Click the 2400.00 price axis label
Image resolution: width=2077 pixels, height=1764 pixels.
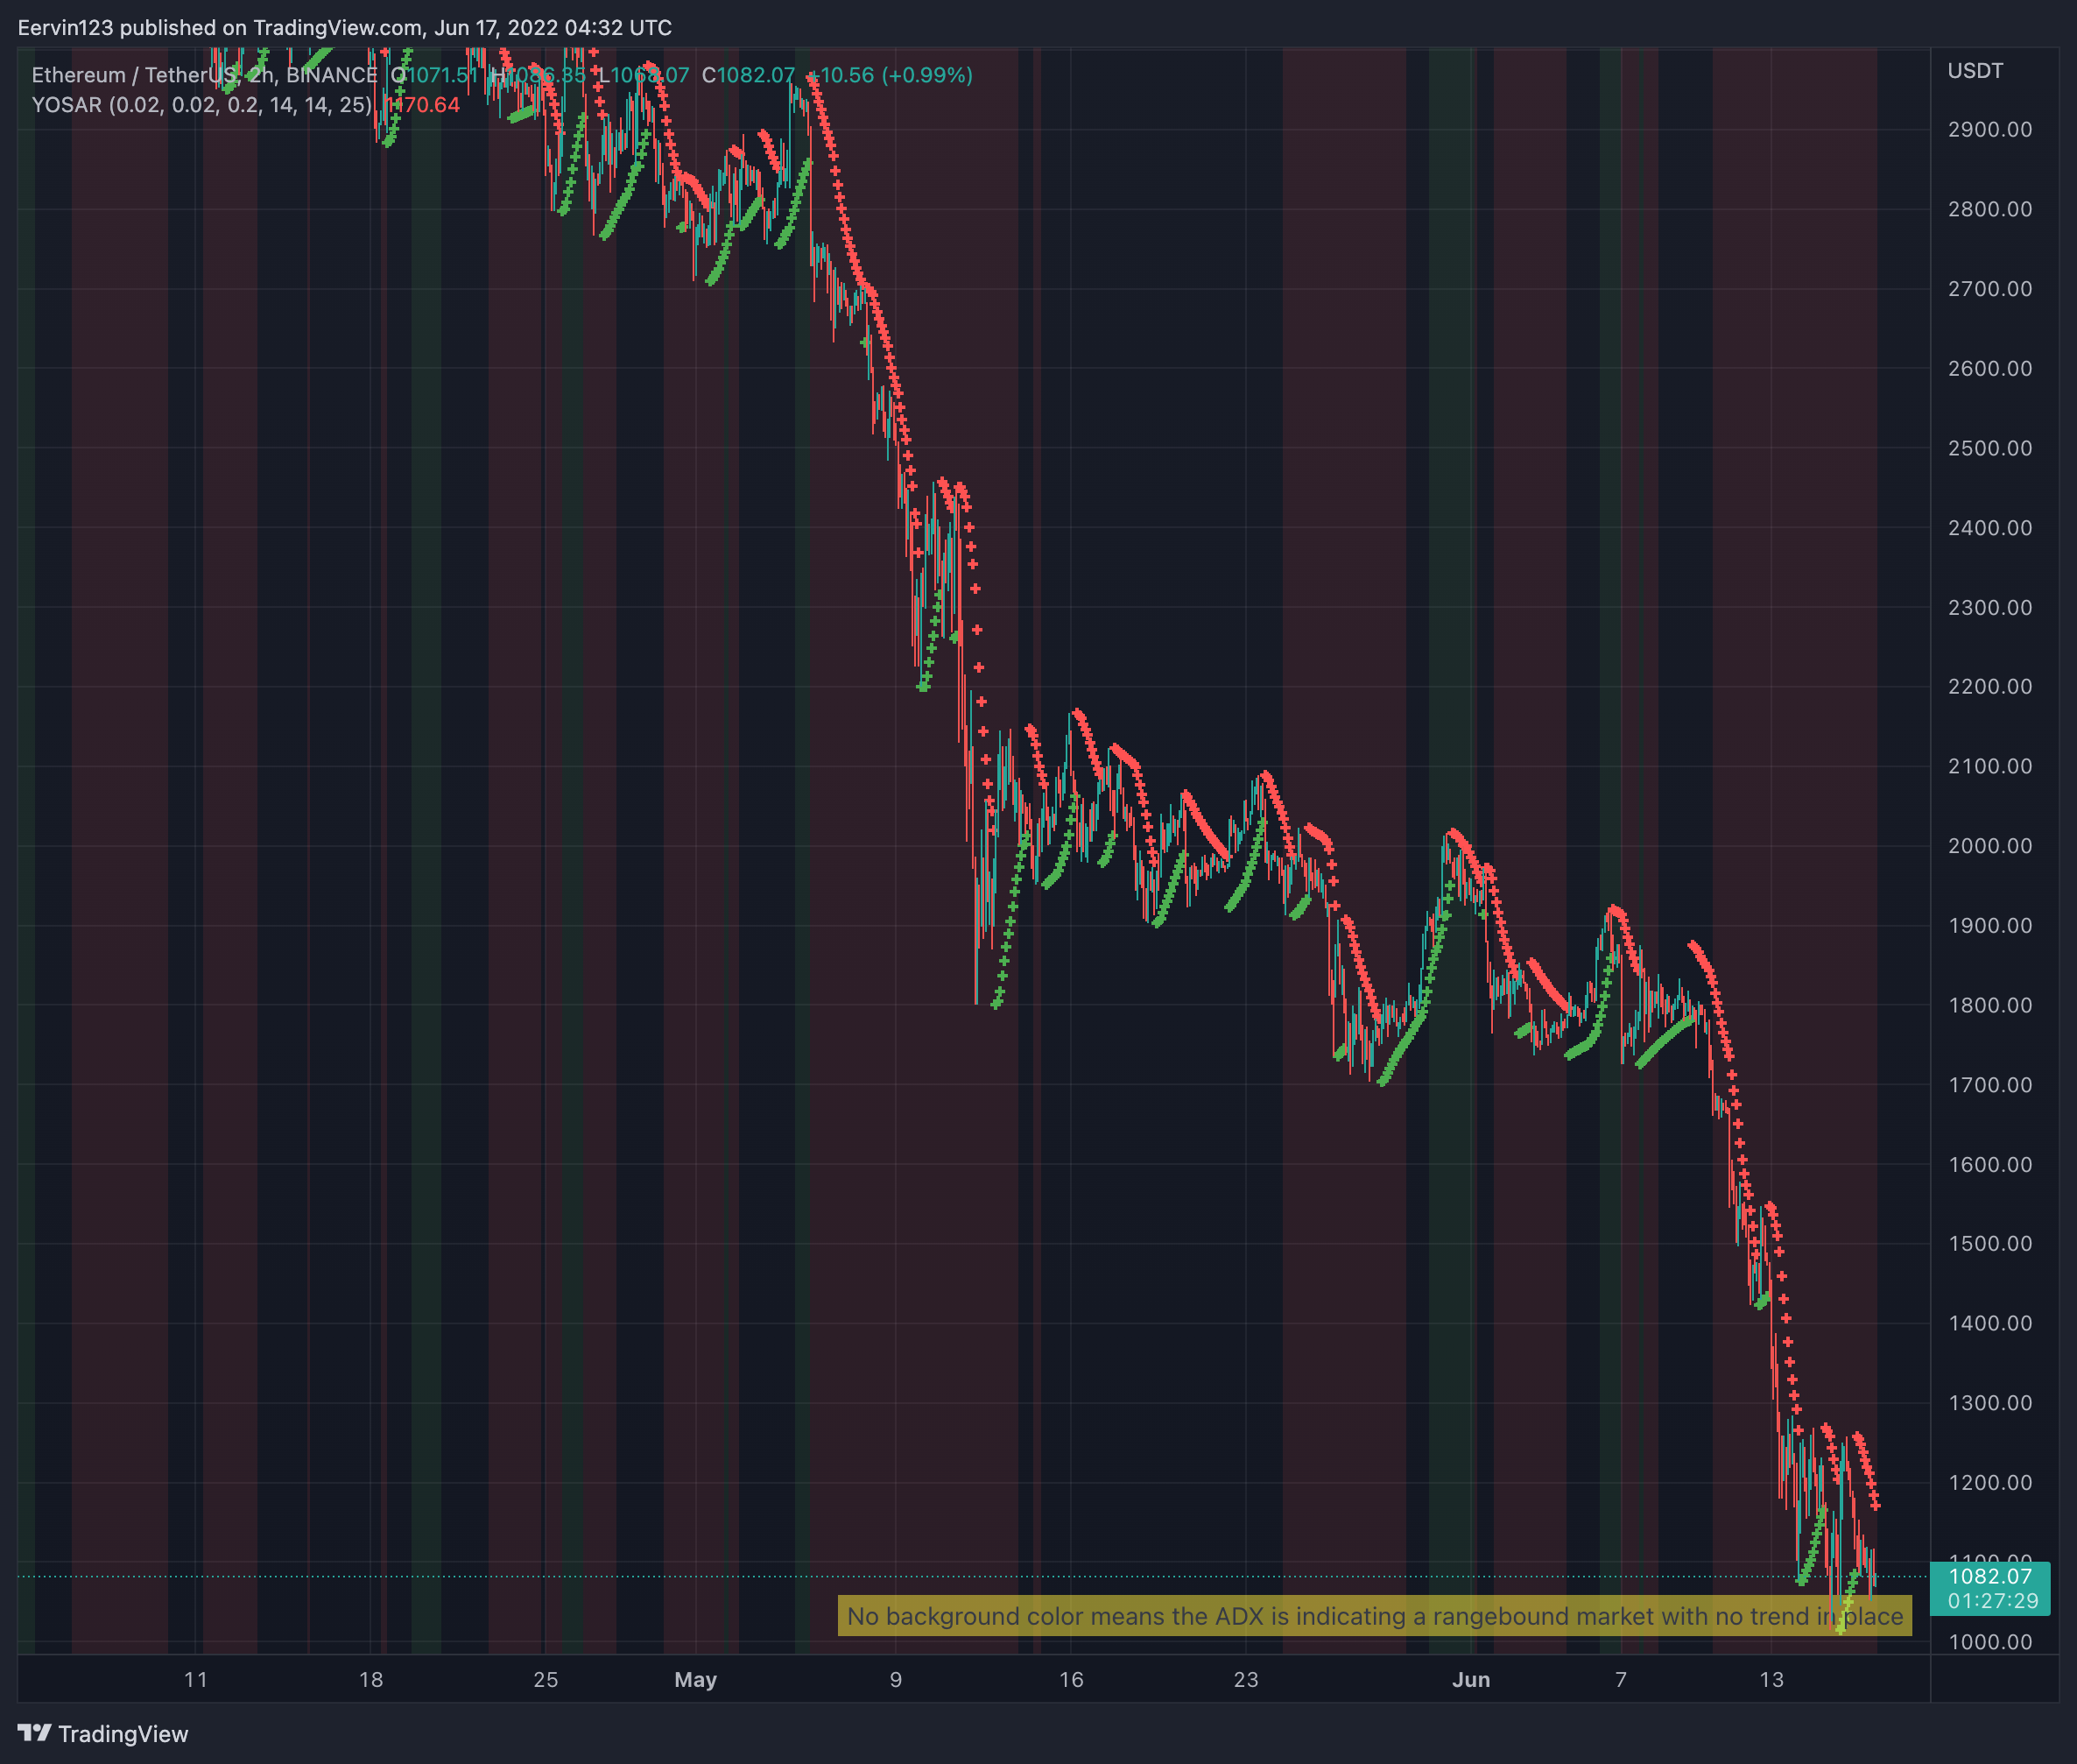[x=1989, y=527]
